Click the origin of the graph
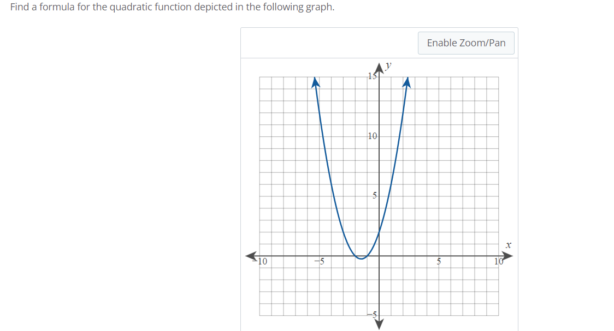 click(x=379, y=255)
